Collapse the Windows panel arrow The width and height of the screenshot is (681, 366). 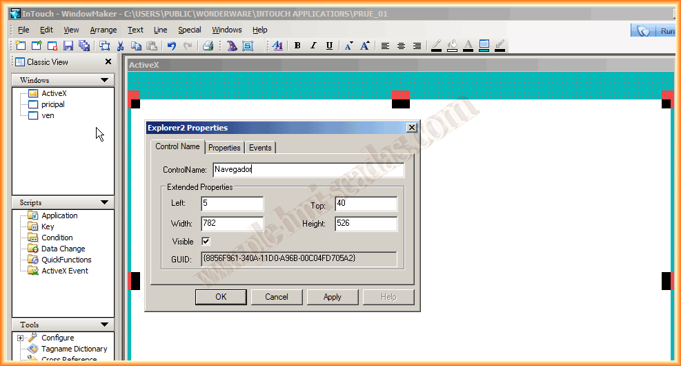(104, 80)
